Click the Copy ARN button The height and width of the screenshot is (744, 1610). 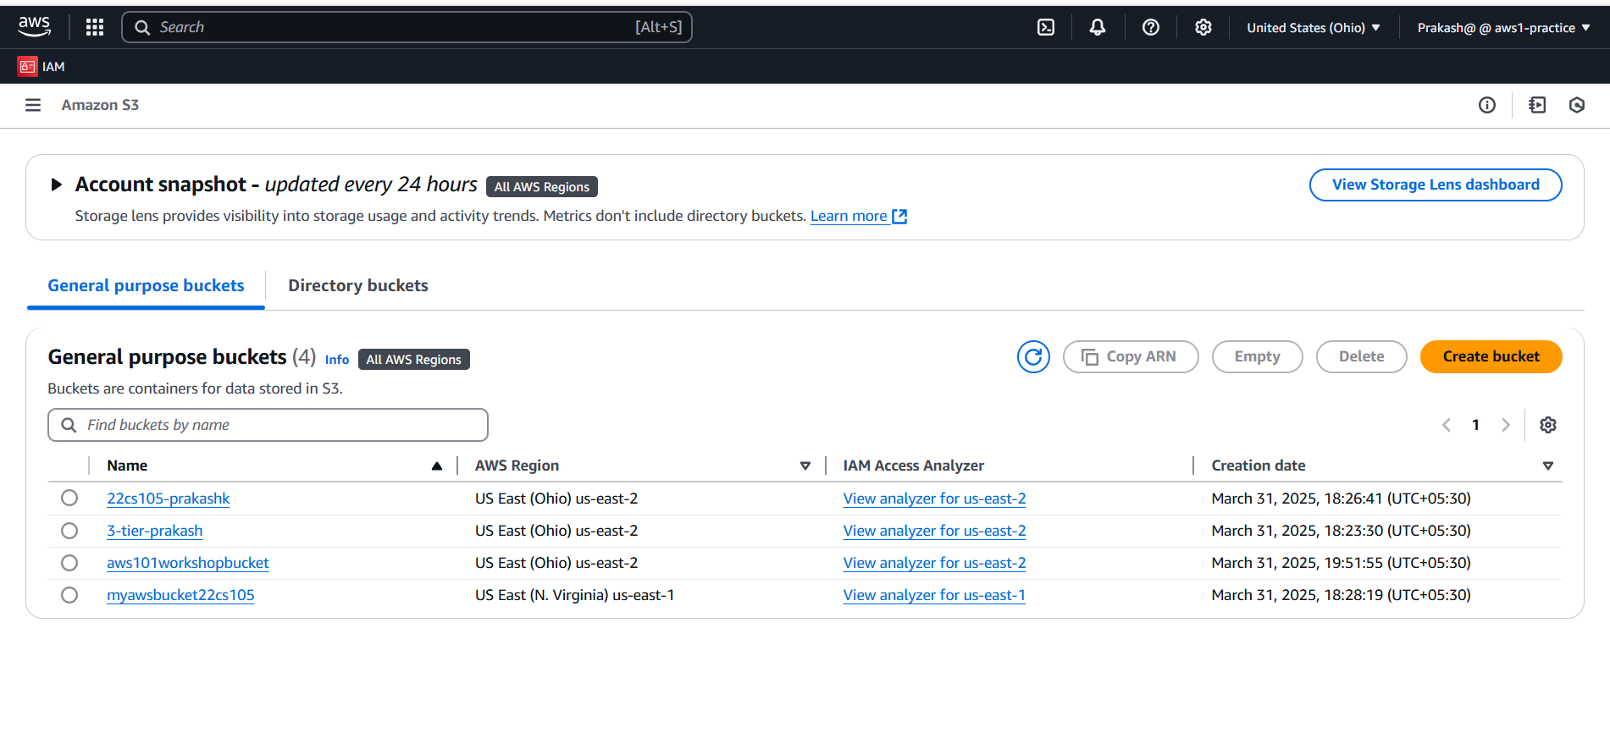[x=1131, y=356]
